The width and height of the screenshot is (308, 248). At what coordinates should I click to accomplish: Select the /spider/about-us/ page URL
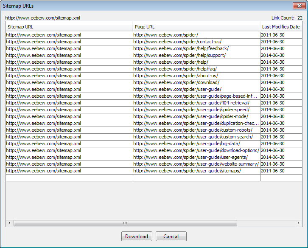coord(196,76)
